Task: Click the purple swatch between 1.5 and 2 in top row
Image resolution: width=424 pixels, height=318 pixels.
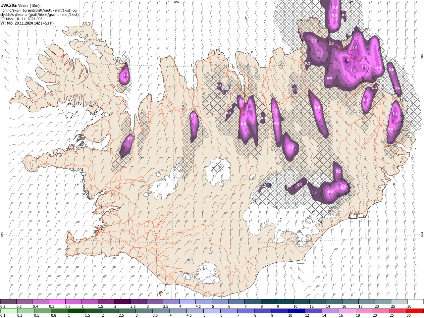Action: [106, 301]
